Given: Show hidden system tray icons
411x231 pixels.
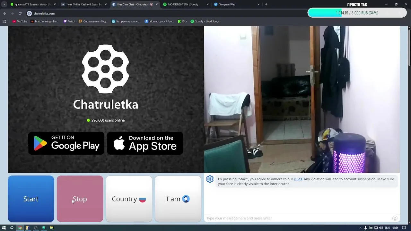Looking at the screenshot, I should click(360, 228).
